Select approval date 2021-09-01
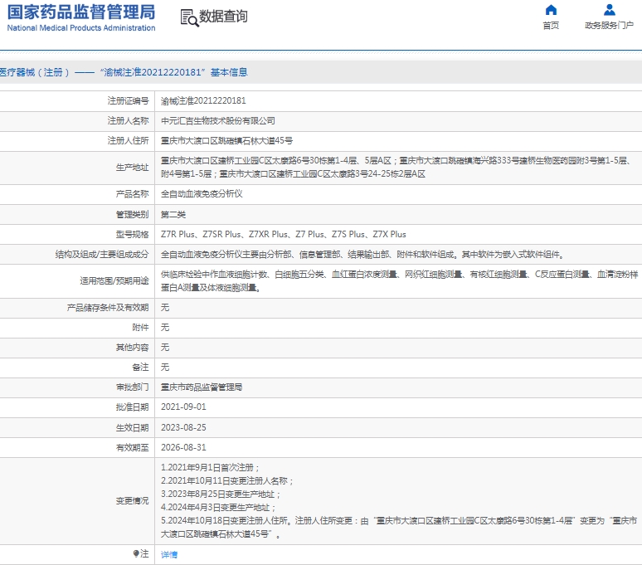The height and width of the screenshot is (565, 642). pyautogui.click(x=183, y=407)
